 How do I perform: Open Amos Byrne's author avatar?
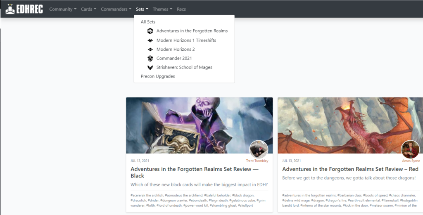(410, 149)
